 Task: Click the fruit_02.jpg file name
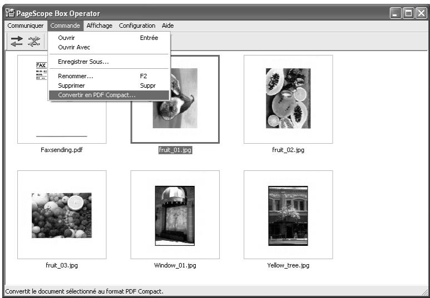pyautogui.click(x=288, y=150)
